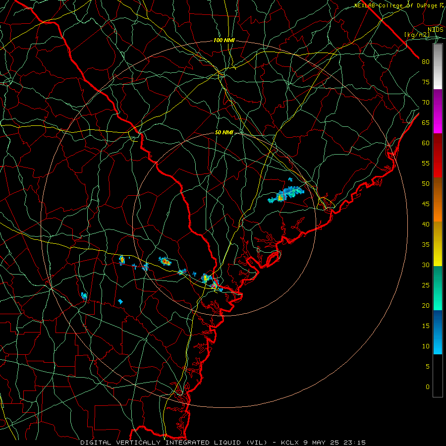Pick the white-gray band of the VIL scale
Image resolution: width=446 pixels, height=446 pixels.
click(x=438, y=66)
